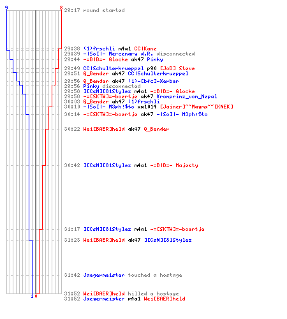The width and height of the screenshot is (287, 319).
Task: Click ][CsN][81Stylez killer at 31:17
Action: [x=107, y=229]
